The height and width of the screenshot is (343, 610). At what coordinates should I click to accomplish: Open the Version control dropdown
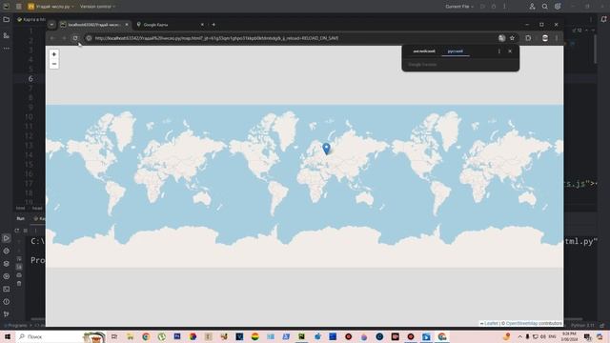tap(97, 7)
